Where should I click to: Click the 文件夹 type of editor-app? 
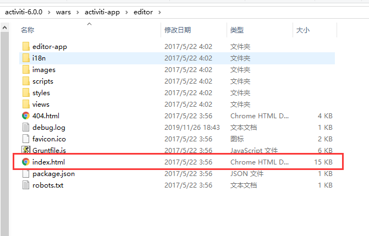[240, 46]
